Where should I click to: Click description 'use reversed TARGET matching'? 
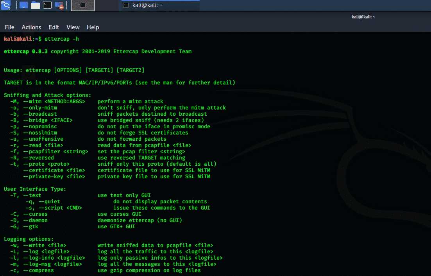tap(141, 158)
